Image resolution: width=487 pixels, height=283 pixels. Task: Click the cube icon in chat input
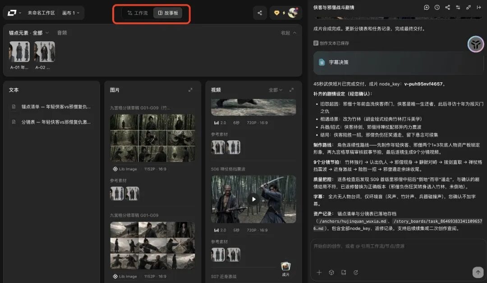331,272
